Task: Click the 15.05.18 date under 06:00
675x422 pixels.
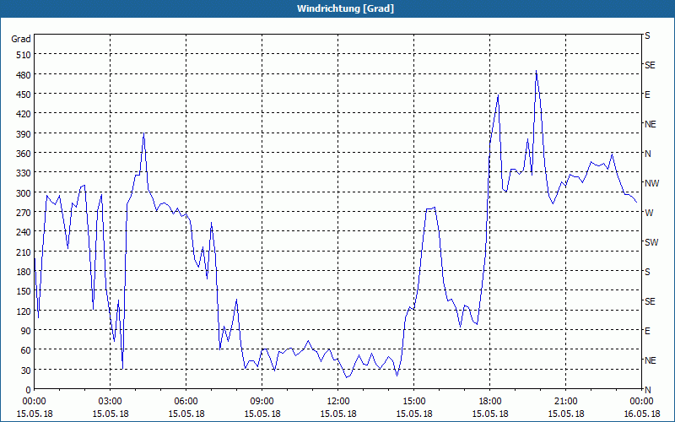Action: click(186, 414)
